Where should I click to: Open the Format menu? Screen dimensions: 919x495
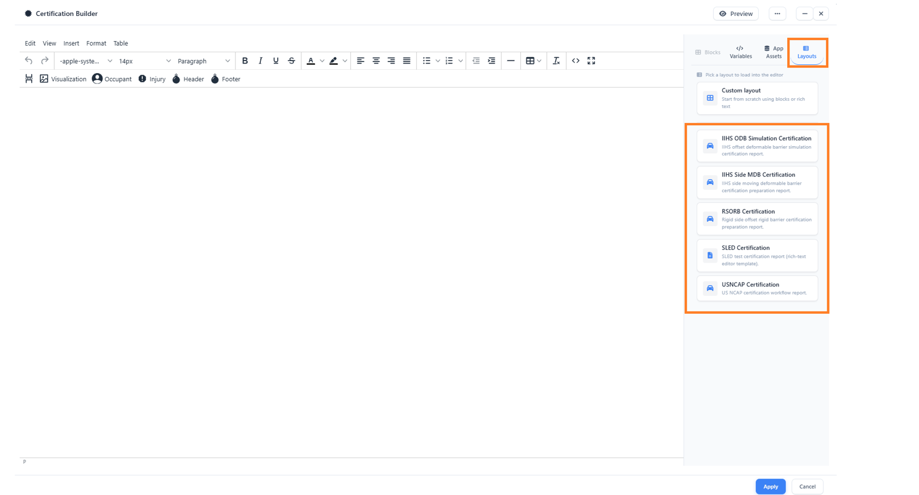[x=96, y=43]
